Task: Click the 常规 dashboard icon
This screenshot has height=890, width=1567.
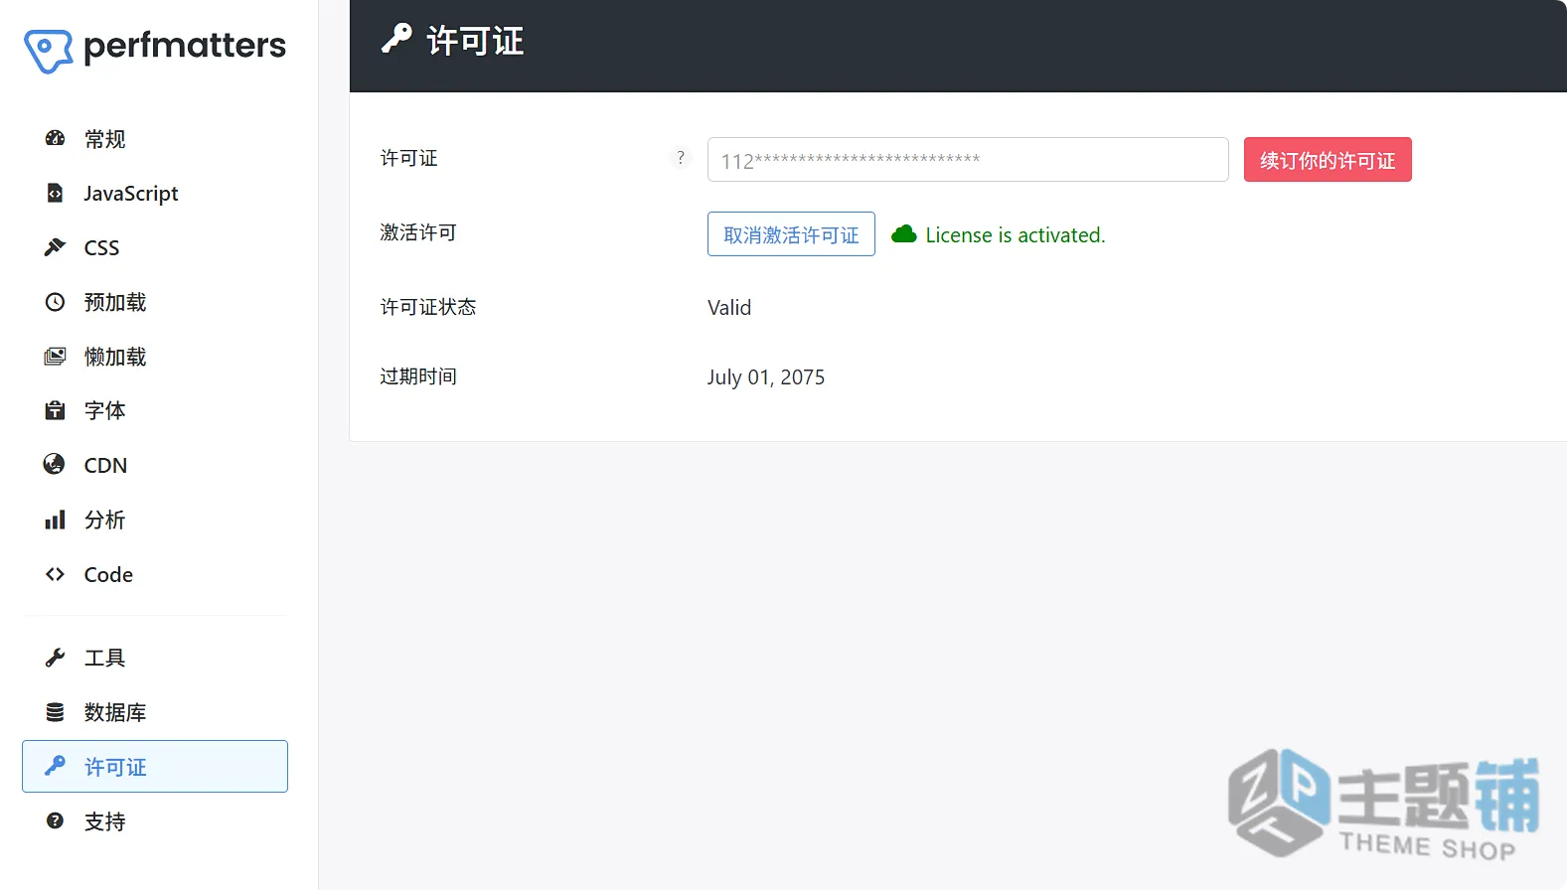Action: tap(56, 138)
